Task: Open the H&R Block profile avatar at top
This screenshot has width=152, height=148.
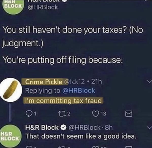Action: click(13, 7)
